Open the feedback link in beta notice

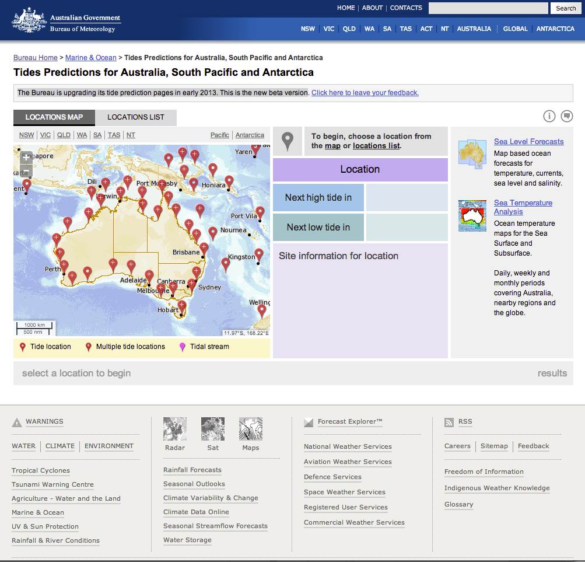pyautogui.click(x=365, y=93)
